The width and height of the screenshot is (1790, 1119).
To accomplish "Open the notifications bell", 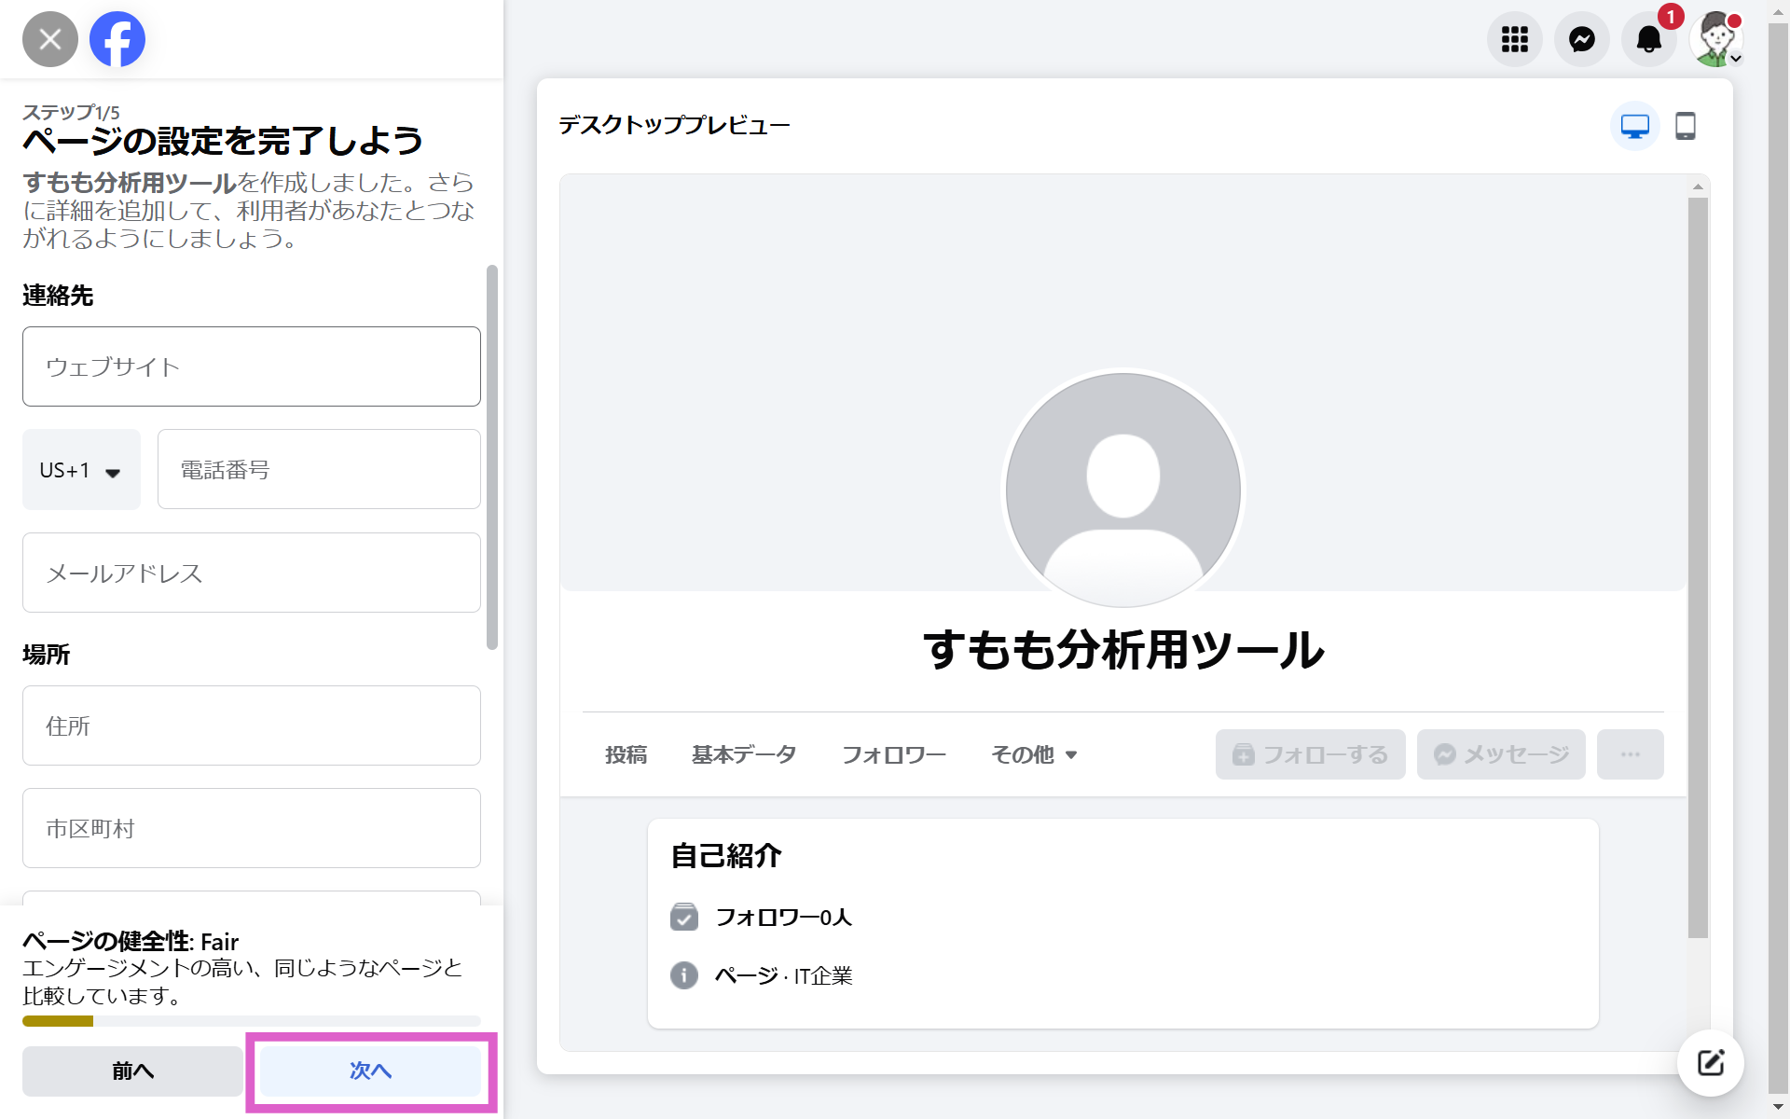I will (1648, 39).
